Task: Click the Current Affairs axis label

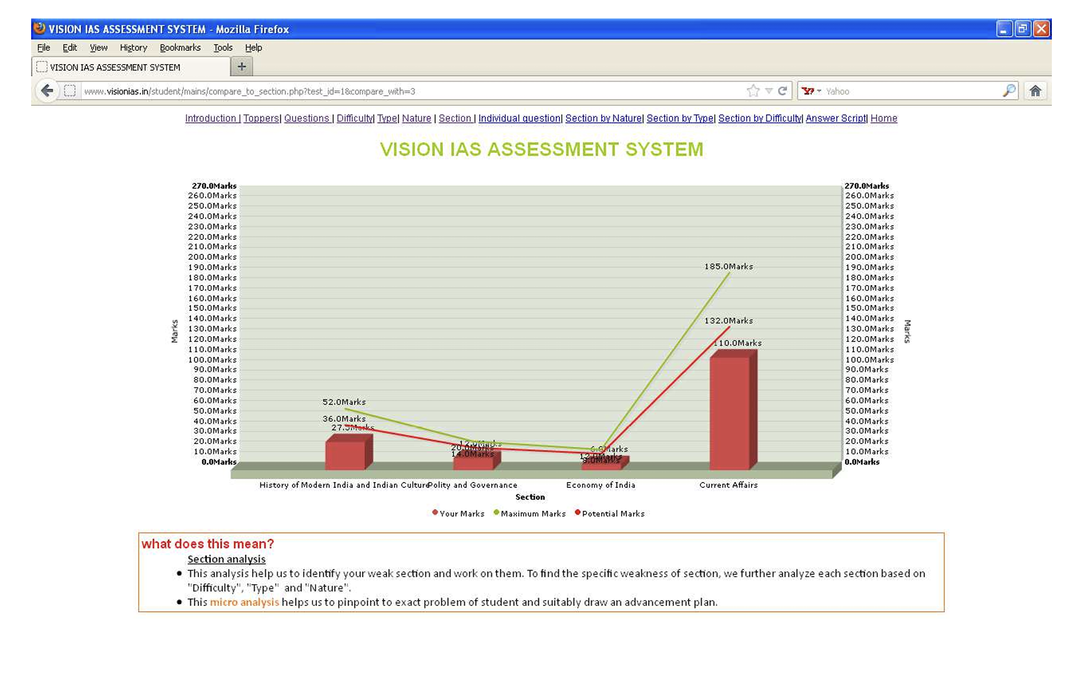Action: (729, 485)
